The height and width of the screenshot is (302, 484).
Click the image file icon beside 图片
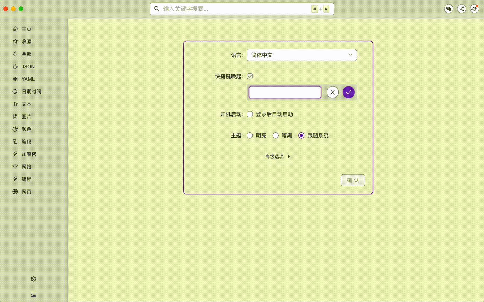(15, 117)
